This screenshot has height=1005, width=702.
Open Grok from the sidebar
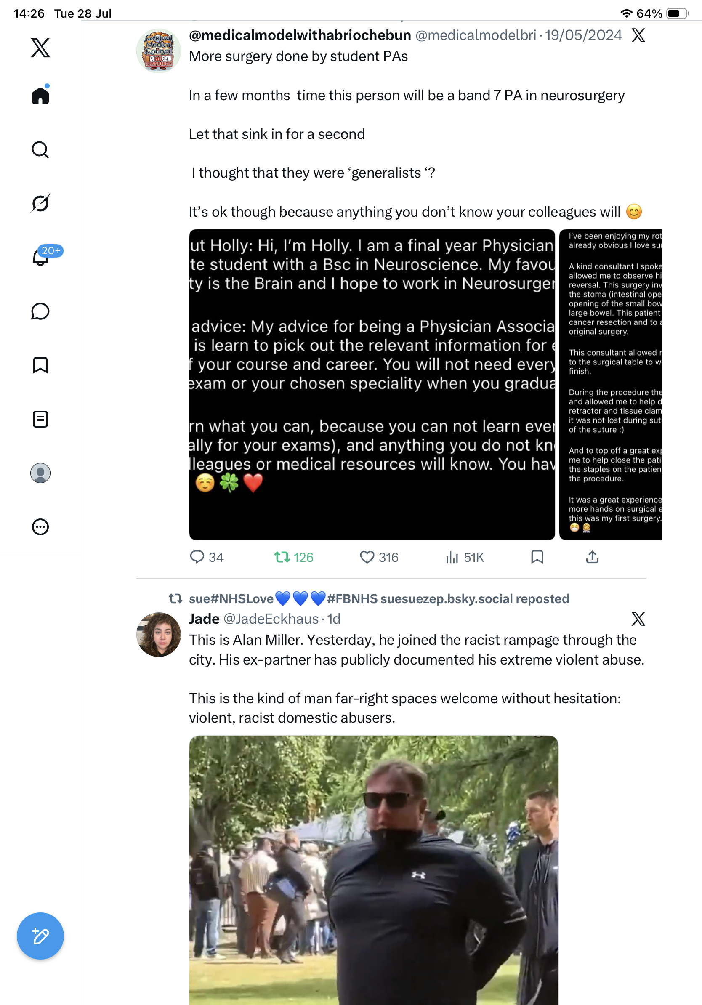click(40, 203)
